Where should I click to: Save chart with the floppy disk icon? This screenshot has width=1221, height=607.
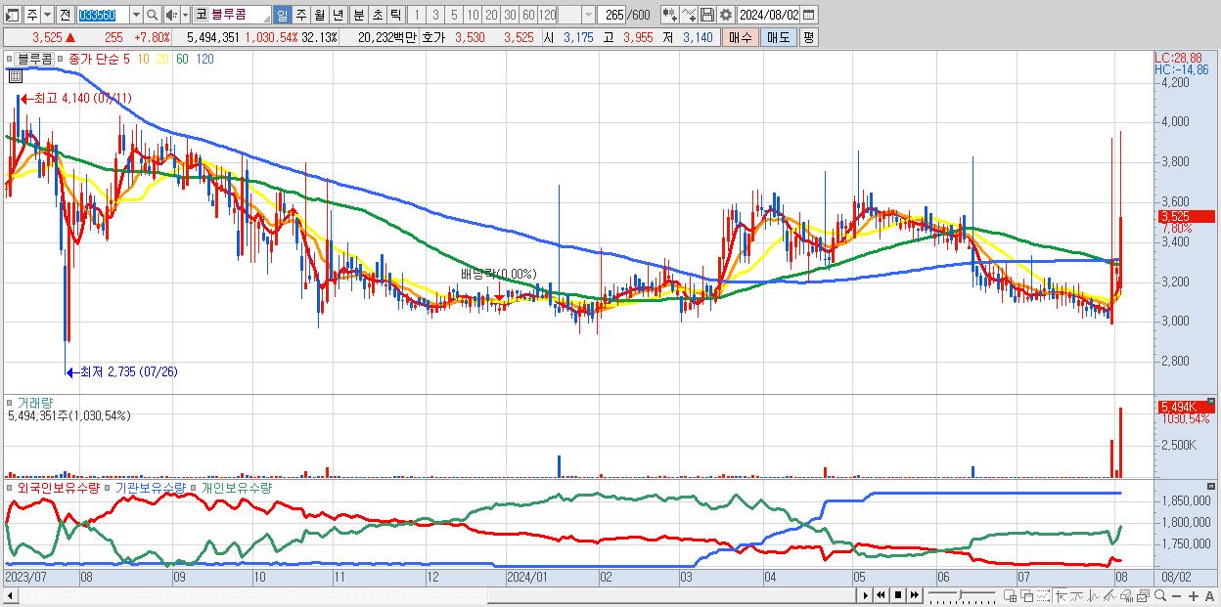pos(707,15)
